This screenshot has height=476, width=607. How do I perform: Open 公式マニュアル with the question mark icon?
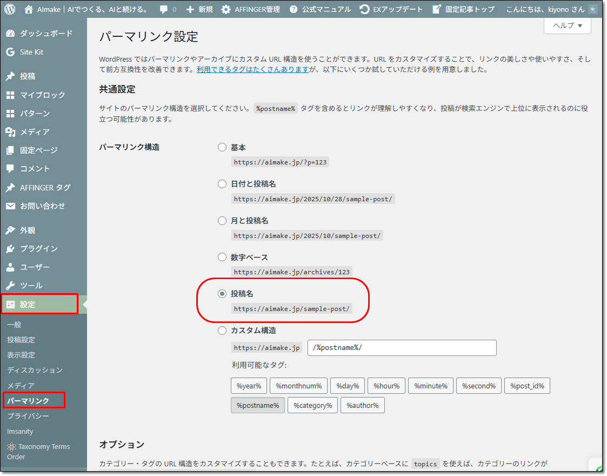pyautogui.click(x=294, y=9)
